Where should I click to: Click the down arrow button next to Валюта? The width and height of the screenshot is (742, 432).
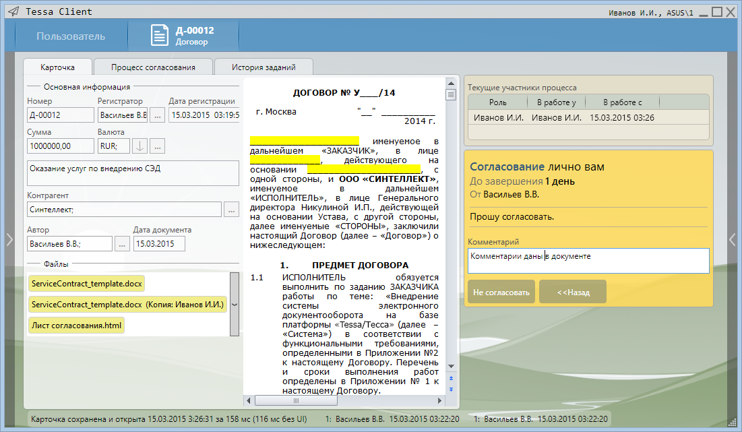140,146
